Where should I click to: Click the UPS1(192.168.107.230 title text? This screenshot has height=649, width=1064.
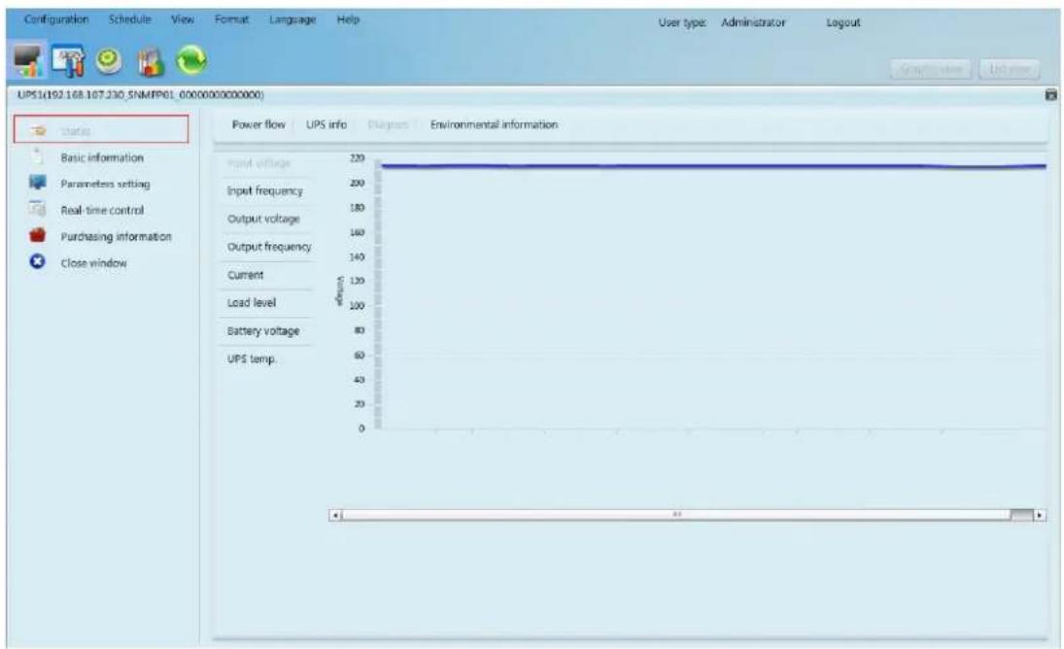pyautogui.click(x=141, y=95)
